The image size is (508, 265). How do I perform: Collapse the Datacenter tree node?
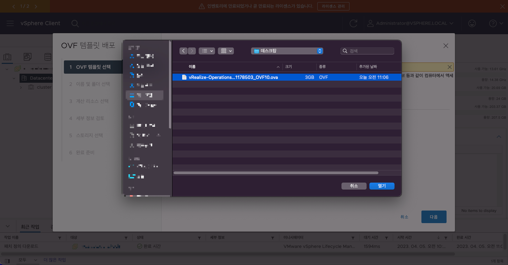coord(14,78)
